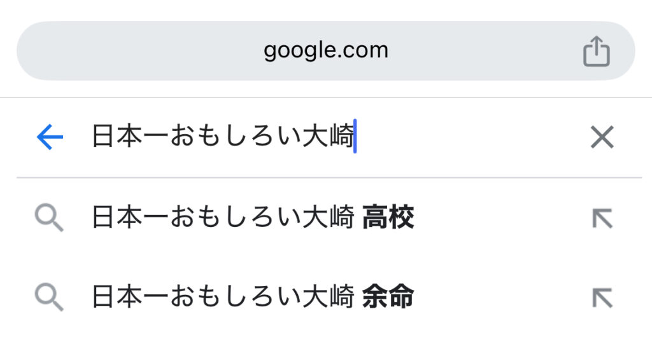Click the bold 高校 word in suggestions
The height and width of the screenshot is (349, 652).
point(388,217)
